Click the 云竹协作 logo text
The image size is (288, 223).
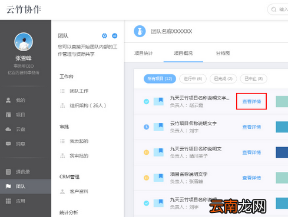point(24,9)
